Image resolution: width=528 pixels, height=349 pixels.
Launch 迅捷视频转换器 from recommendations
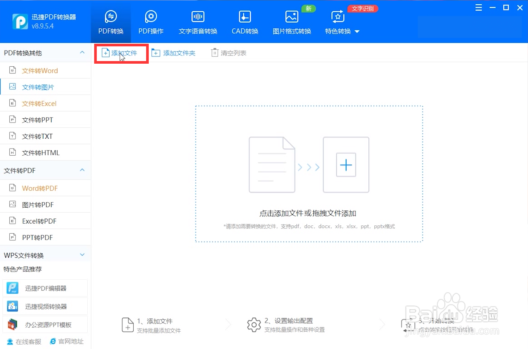coord(45,306)
